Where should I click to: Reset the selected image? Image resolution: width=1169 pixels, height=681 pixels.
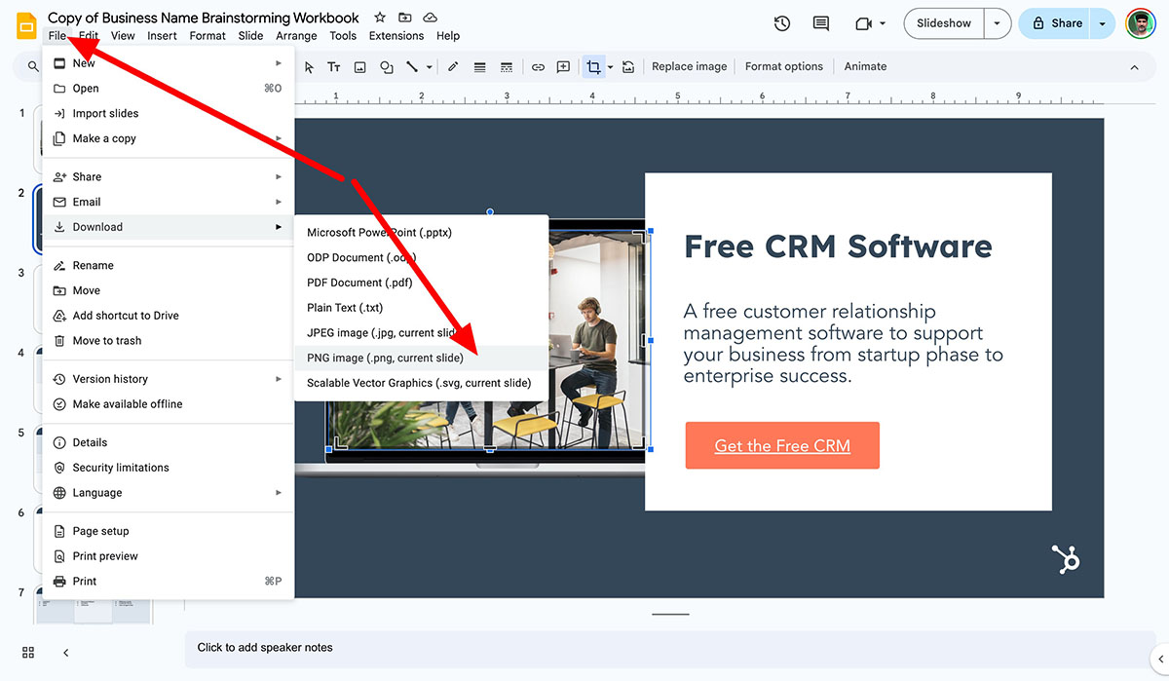click(x=628, y=66)
